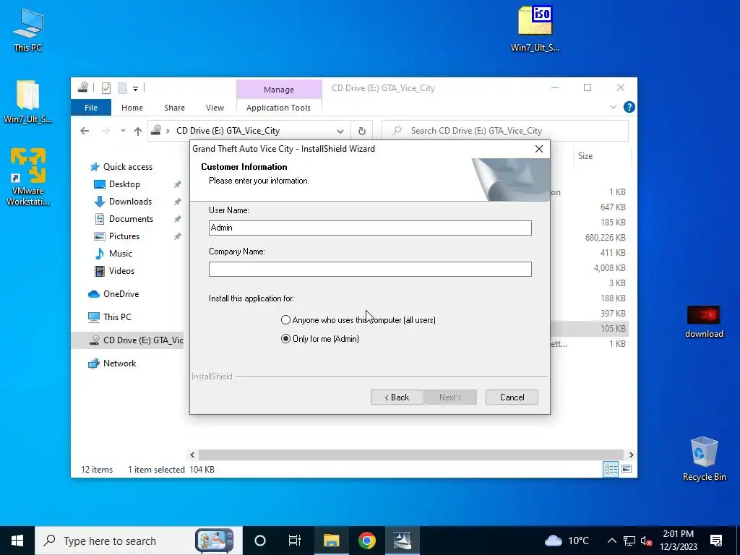The width and height of the screenshot is (740, 555).
Task: Click the New folder quick access icon
Action: click(x=122, y=87)
